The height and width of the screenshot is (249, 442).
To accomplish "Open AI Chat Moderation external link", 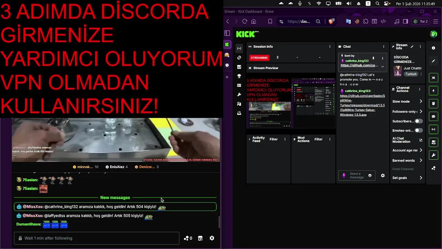I will 421,140.
